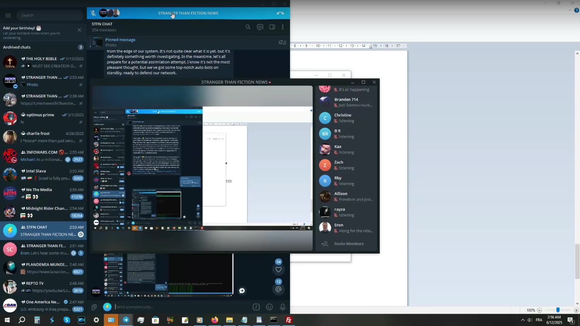The width and height of the screenshot is (580, 326).
Task: Open STFN CHAT three-dot options menu
Action: 283,27
